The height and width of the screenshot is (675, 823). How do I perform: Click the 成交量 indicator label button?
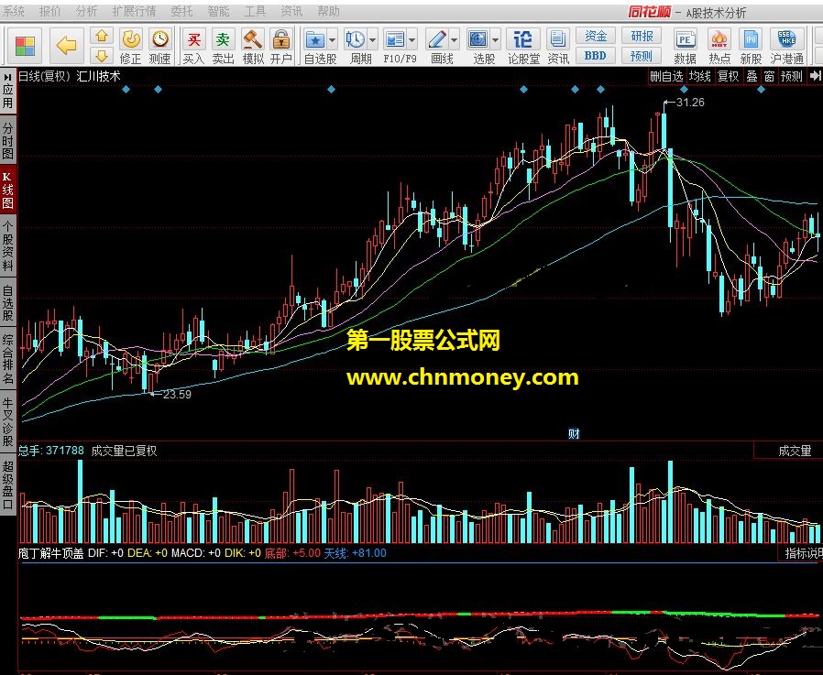point(788,451)
